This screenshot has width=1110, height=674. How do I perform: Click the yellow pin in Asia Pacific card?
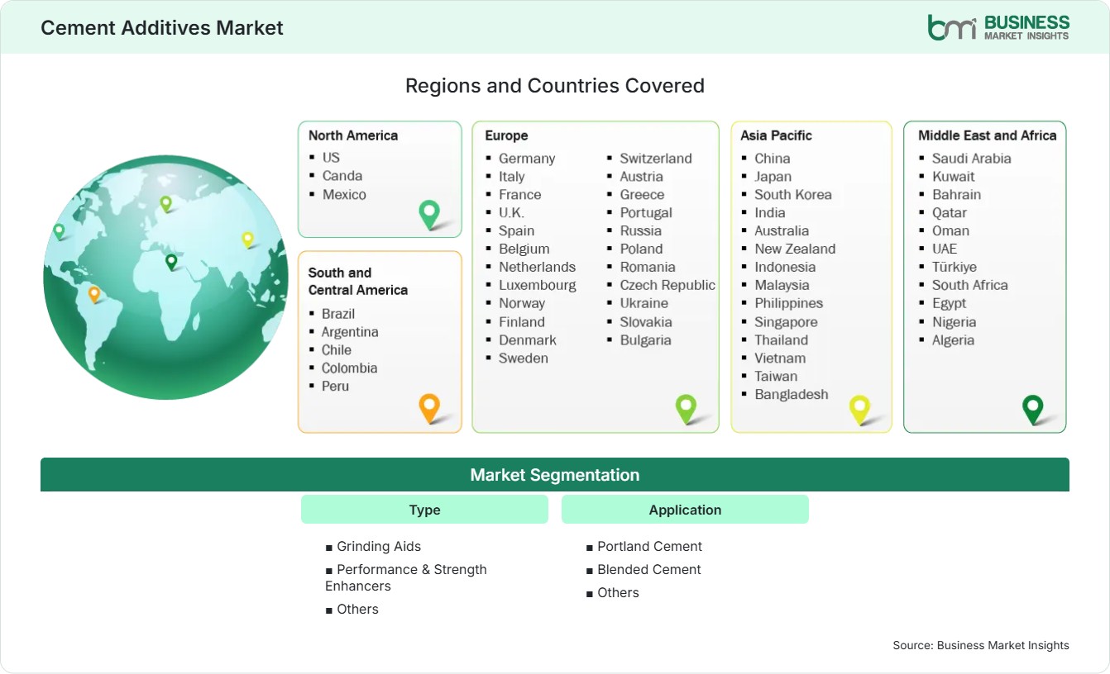pos(860,410)
